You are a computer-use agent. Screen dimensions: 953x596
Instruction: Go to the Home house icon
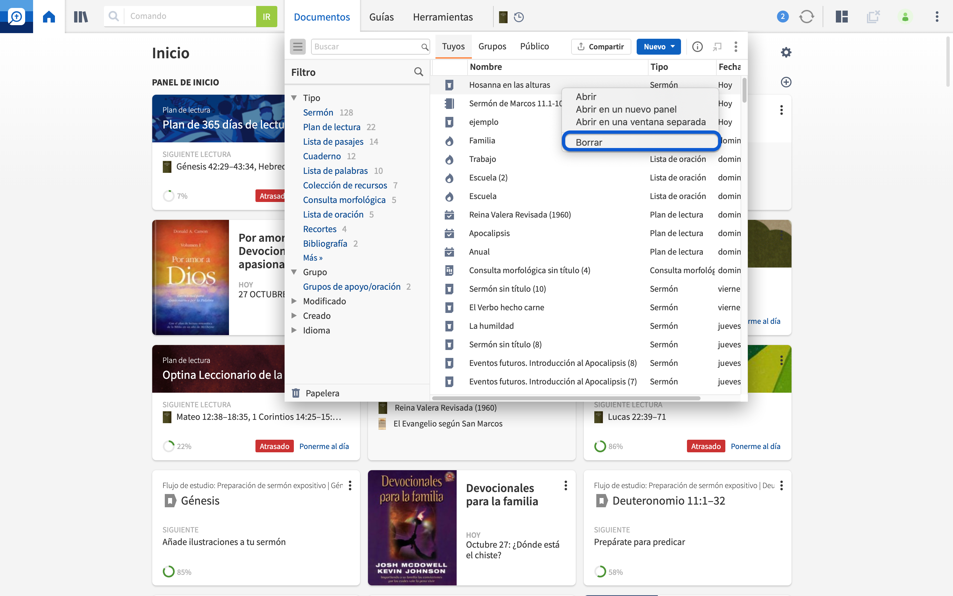coord(49,17)
